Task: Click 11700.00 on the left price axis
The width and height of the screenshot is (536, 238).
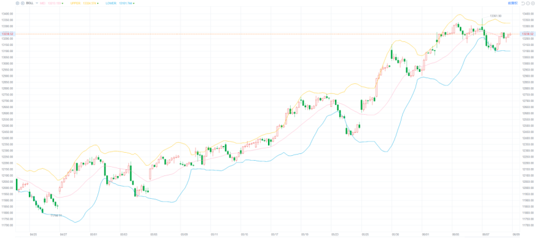Action: click(x=7, y=225)
